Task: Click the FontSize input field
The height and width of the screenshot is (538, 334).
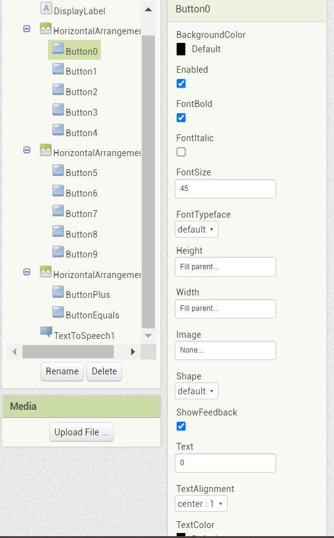Action: [x=225, y=188]
